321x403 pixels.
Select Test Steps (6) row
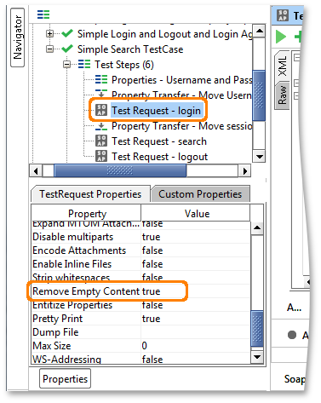pos(124,65)
